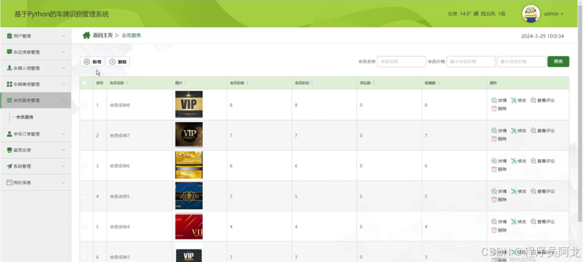This screenshot has width=583, height=262.
Task: Expand 车辆入场管理 using its chevron
Action: (x=63, y=69)
